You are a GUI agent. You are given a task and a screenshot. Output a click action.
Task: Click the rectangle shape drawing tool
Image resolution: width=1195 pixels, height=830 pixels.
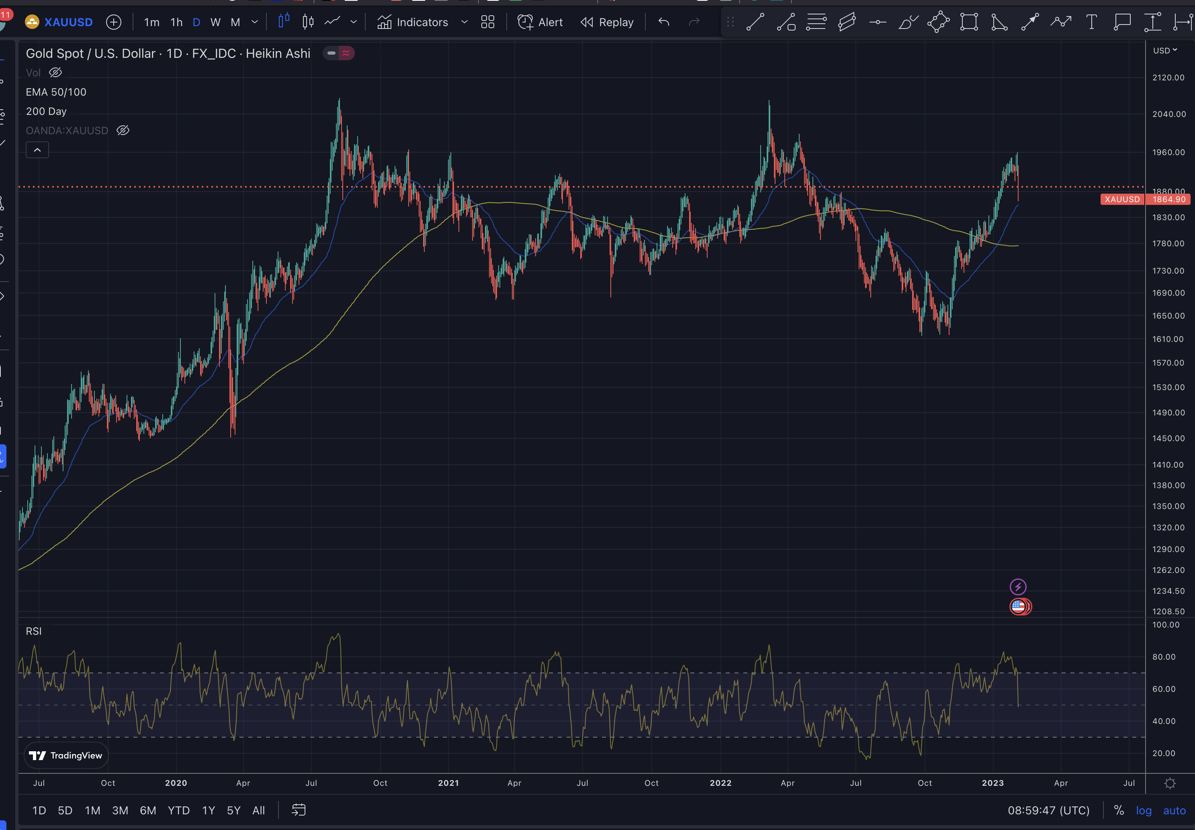(969, 22)
